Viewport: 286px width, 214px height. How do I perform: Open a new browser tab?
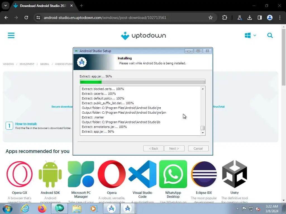82,6
